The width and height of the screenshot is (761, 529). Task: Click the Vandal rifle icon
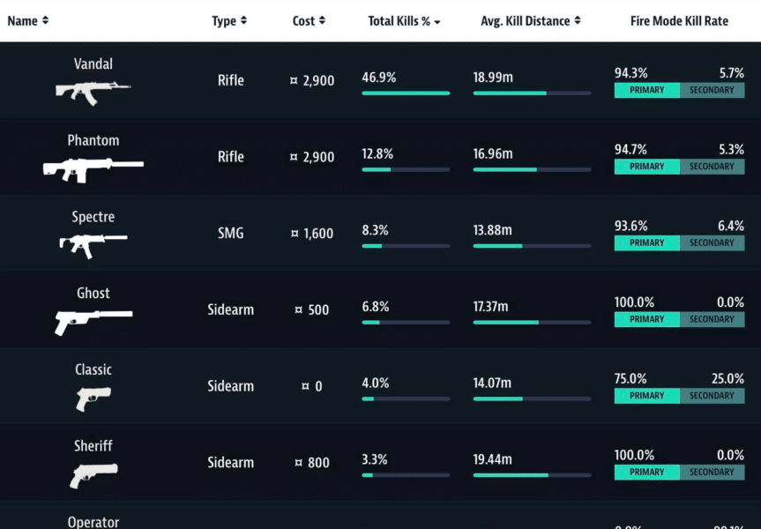click(x=93, y=91)
